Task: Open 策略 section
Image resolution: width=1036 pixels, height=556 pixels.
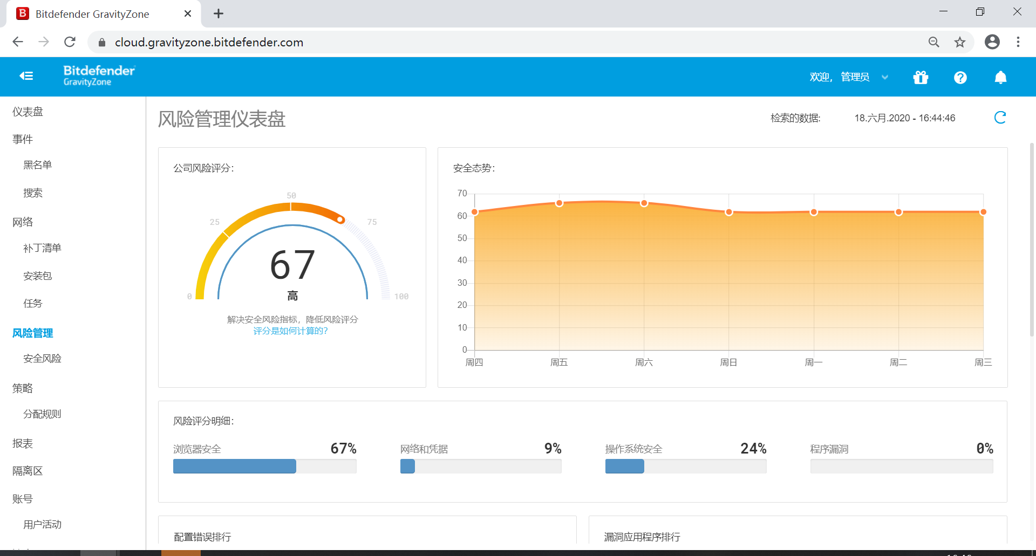Action: 23,388
